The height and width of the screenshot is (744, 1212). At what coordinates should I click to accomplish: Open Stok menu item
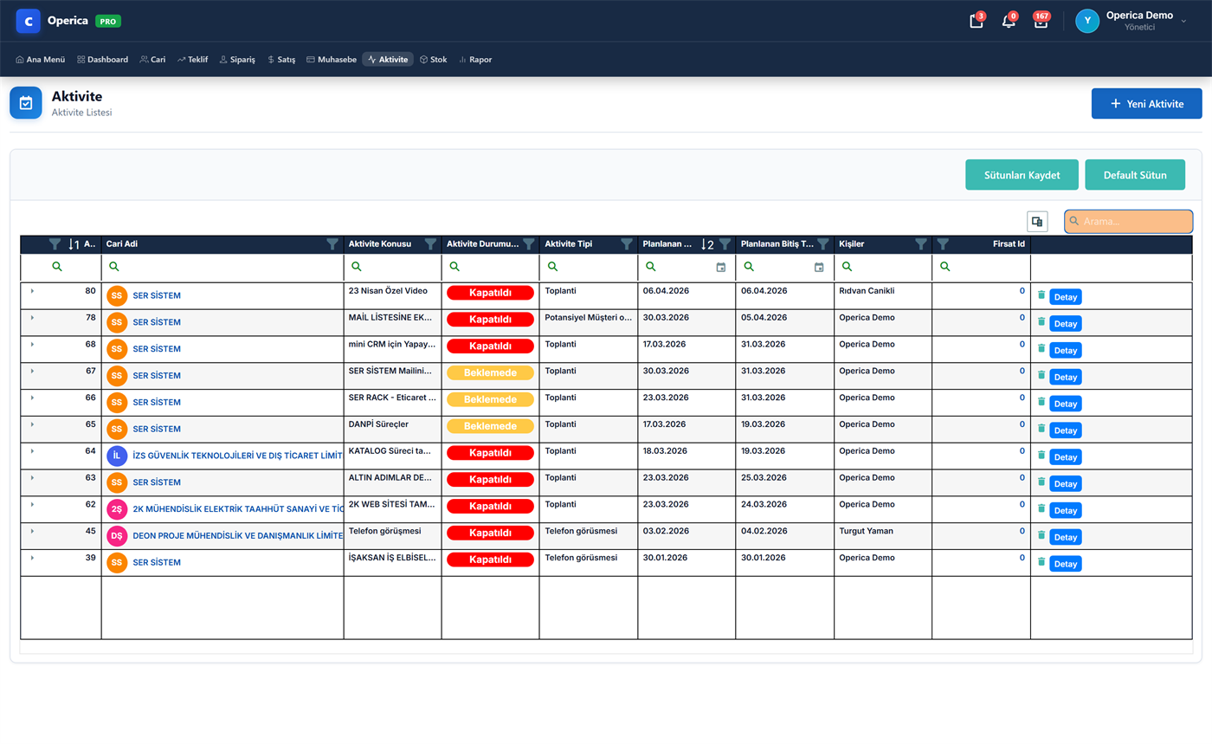coord(433,60)
